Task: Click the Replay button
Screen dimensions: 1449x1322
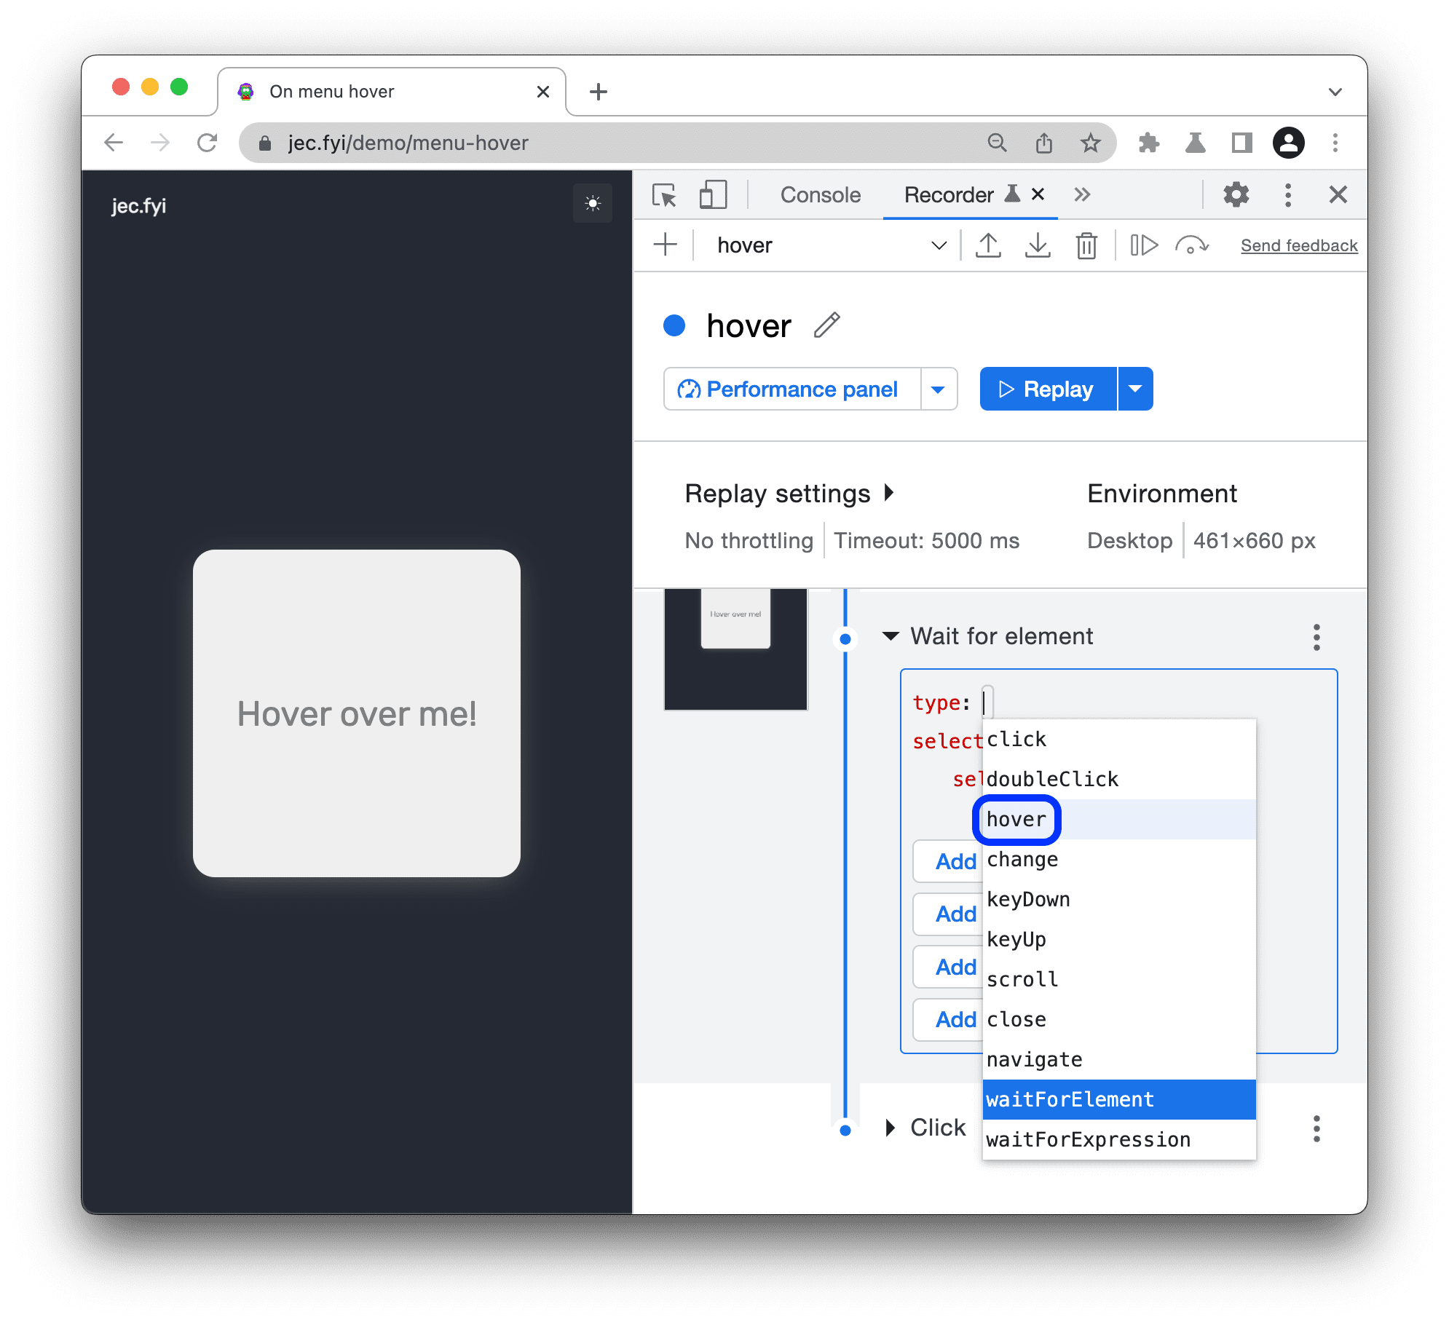Action: 1046,387
